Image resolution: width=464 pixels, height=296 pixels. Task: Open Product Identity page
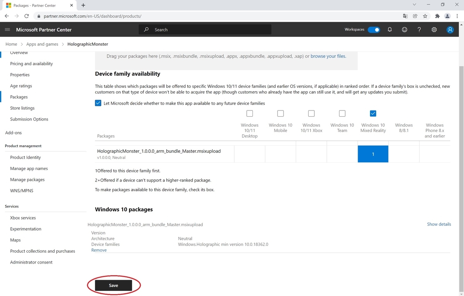pyautogui.click(x=26, y=158)
